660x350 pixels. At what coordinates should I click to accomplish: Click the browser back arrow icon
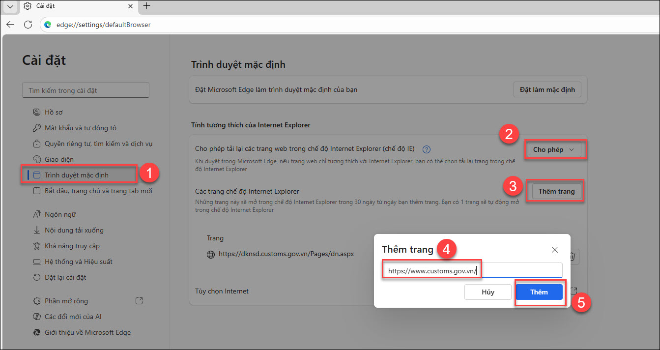click(x=10, y=25)
